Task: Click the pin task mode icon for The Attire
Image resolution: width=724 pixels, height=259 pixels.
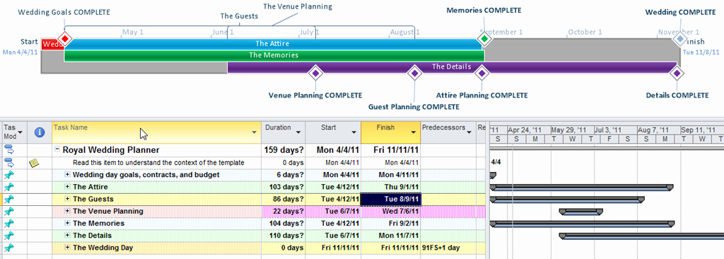Action: [9, 187]
